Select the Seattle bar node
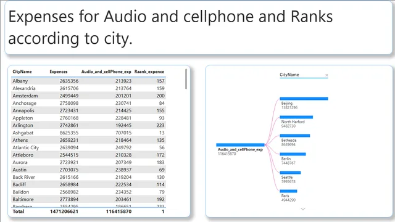Image resolution: width=395 pixels, height=222 pixels. pos(290,173)
